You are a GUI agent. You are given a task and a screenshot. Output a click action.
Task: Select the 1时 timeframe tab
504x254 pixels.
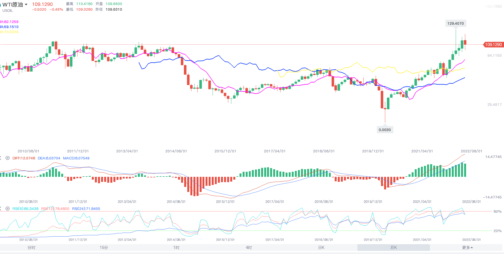click(176, 248)
